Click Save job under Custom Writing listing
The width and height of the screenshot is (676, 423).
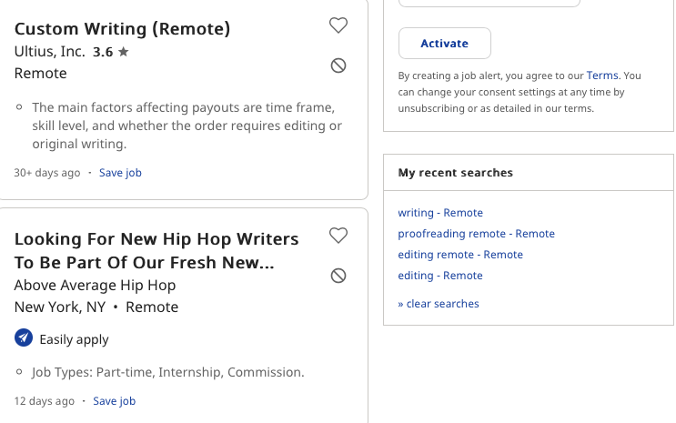[120, 173]
